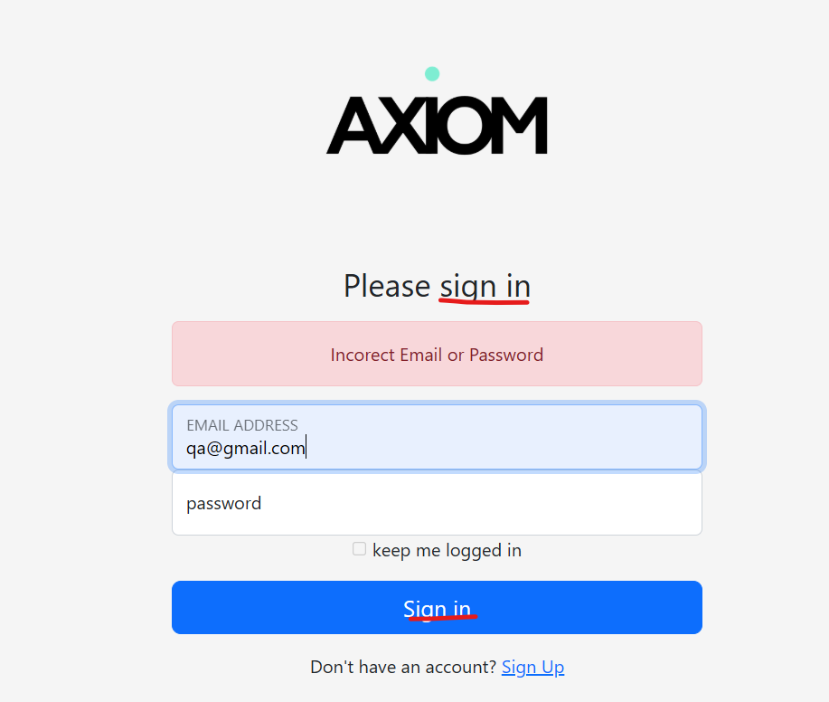
Task: Click the EMAIL ADDRESS floating label
Action: (x=242, y=425)
